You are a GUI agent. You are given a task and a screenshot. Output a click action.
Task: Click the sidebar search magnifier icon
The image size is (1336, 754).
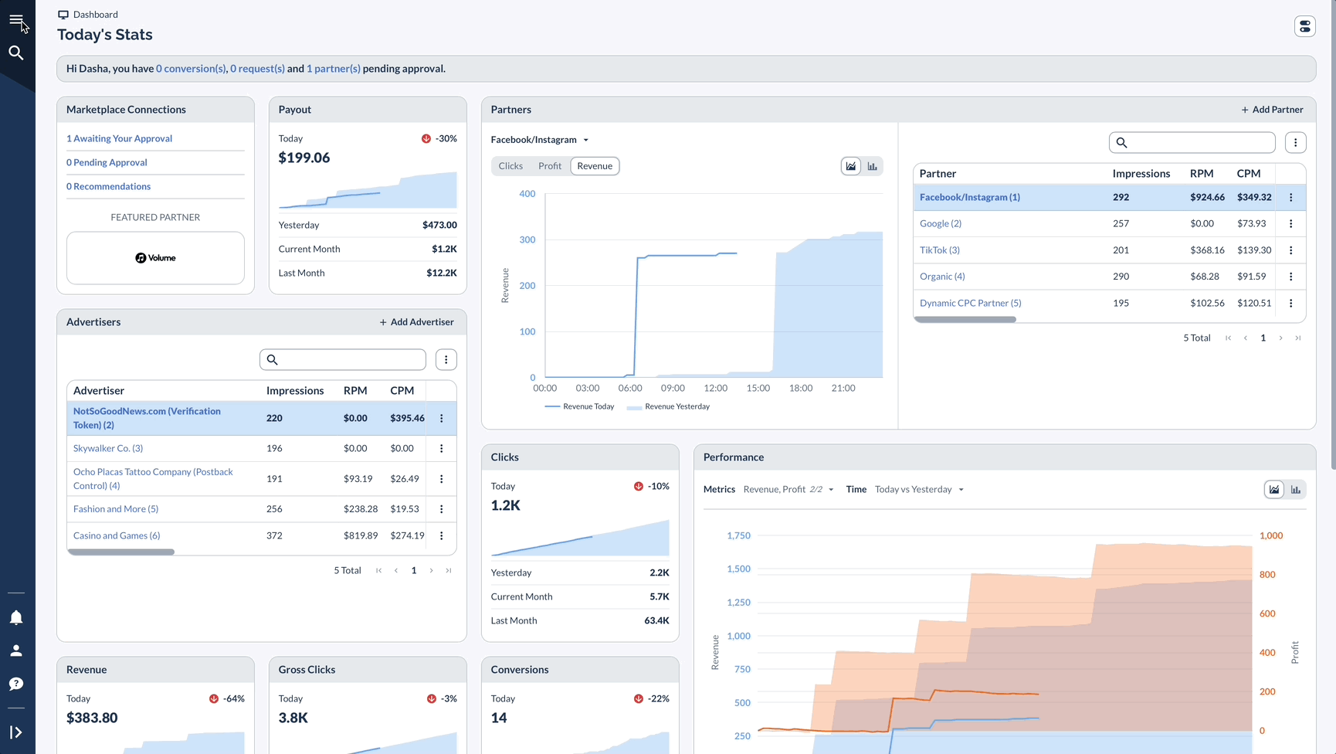tap(16, 53)
